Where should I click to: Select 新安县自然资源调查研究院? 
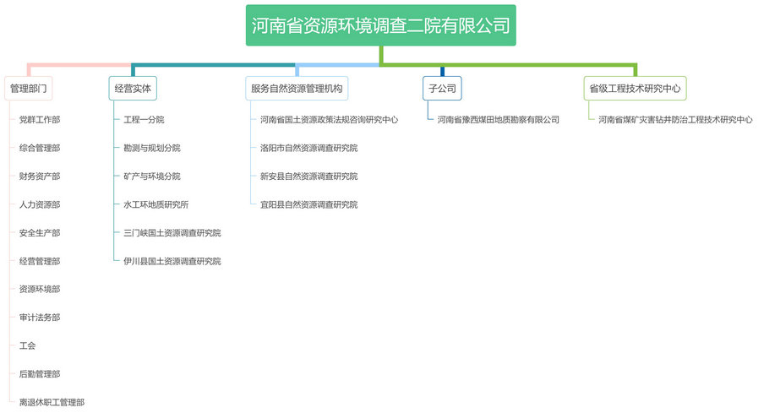click(309, 176)
